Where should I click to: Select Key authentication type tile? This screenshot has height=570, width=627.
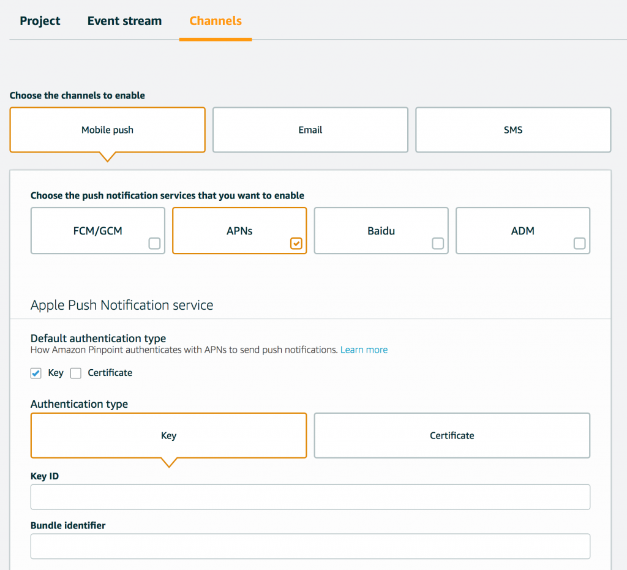(x=169, y=435)
